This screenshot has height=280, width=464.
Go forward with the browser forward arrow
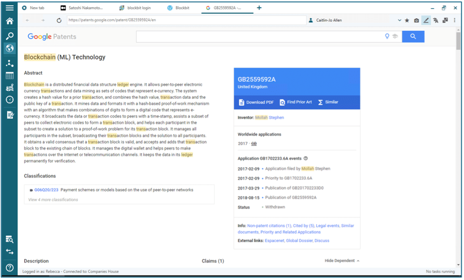[x=43, y=20]
